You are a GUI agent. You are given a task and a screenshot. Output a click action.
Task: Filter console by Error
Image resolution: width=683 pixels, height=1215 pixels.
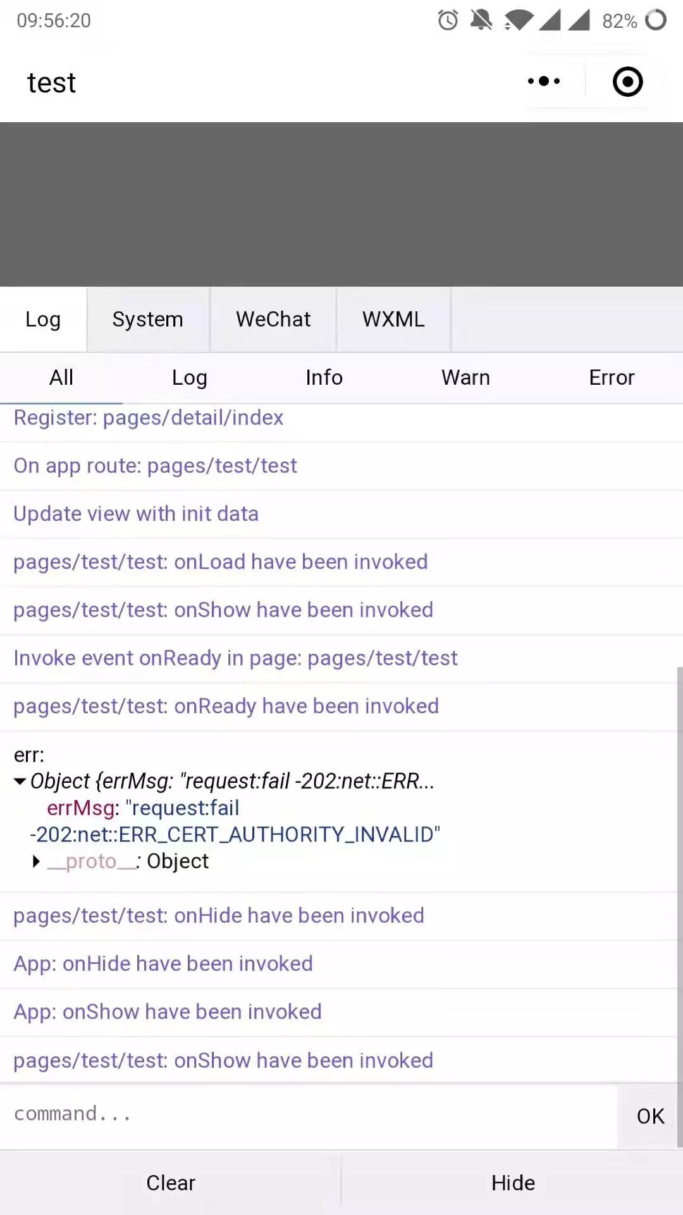(x=612, y=378)
